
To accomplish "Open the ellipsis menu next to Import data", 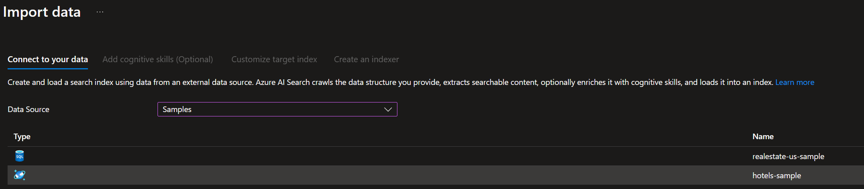I will coord(100,12).
